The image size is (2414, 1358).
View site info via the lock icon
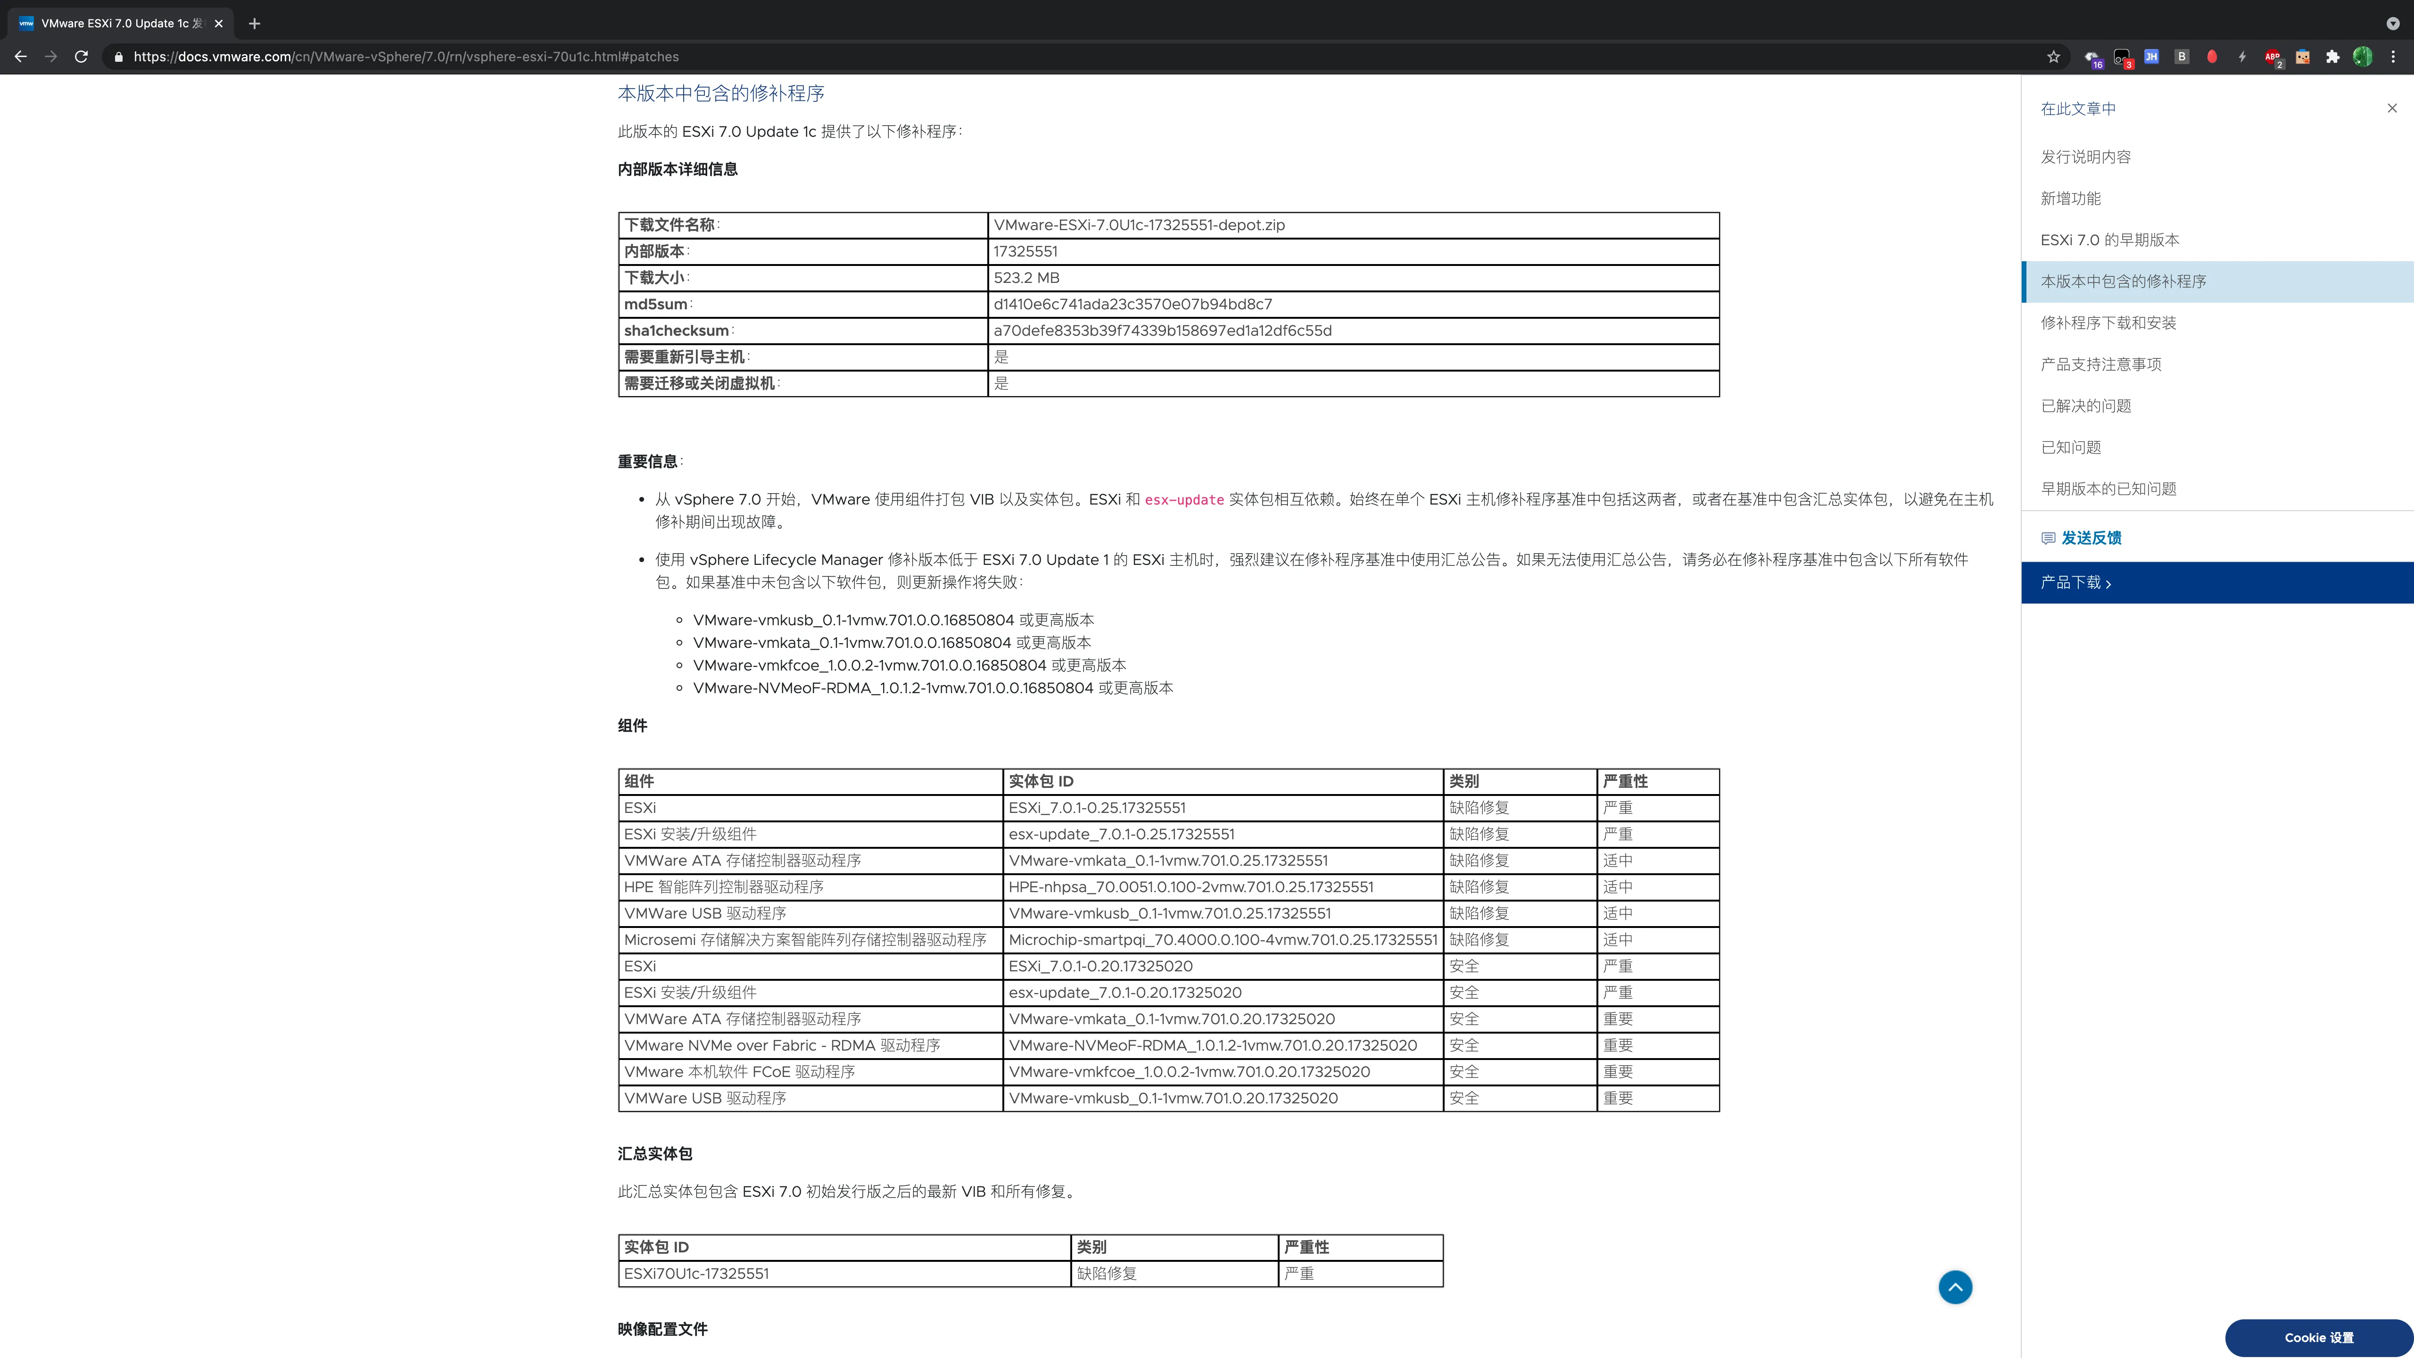(118, 57)
